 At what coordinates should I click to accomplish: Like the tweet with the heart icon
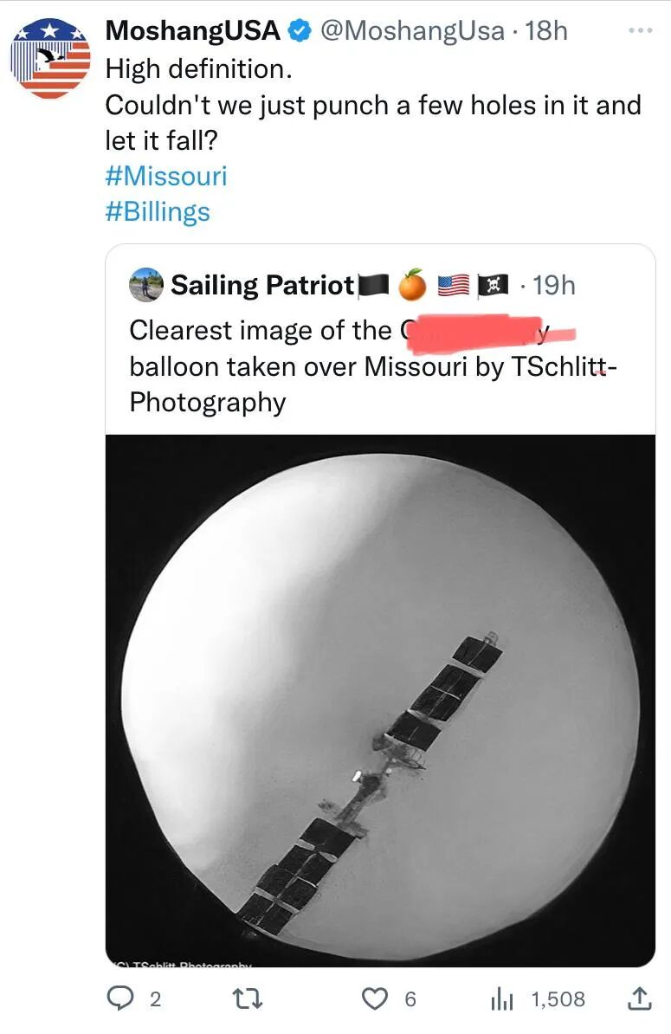coord(373,998)
